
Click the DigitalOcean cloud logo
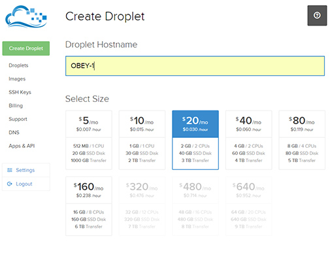tap(26, 17)
